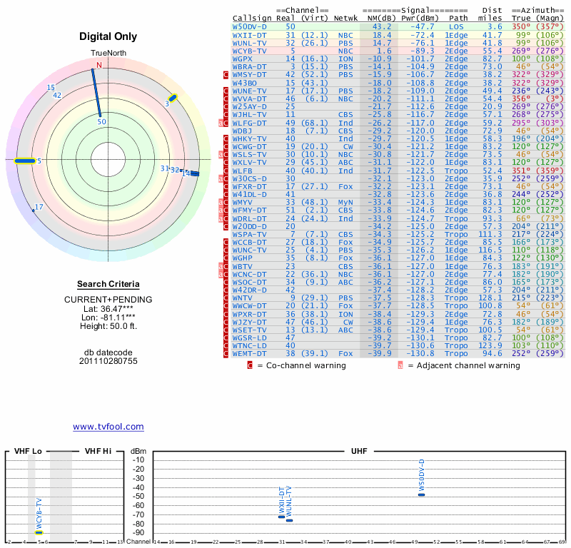Select channel 17 dot on the radar plot
Viewport: 571px width, 548px height.
tap(33, 209)
